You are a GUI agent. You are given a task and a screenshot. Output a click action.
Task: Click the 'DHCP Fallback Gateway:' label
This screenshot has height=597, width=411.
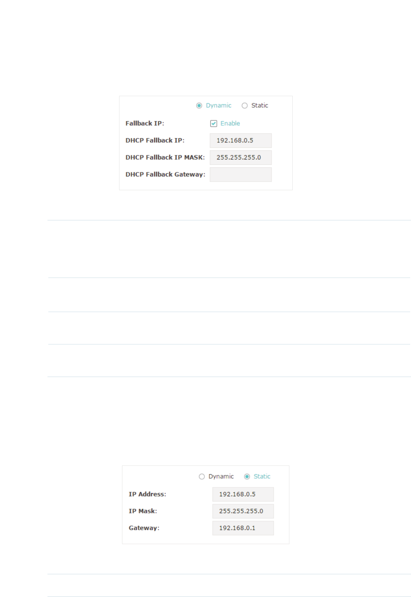(165, 175)
